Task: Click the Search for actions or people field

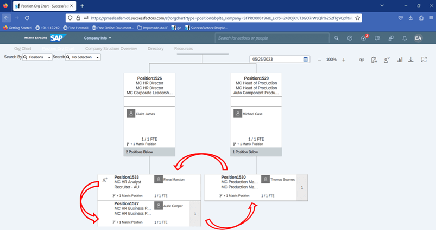Action: tap(272, 38)
